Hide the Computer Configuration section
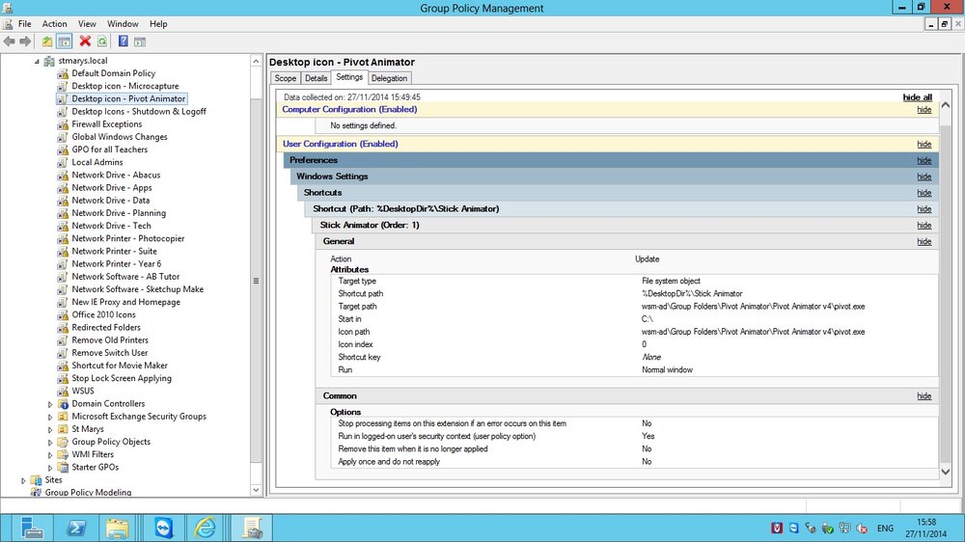The width and height of the screenshot is (965, 542). [924, 110]
